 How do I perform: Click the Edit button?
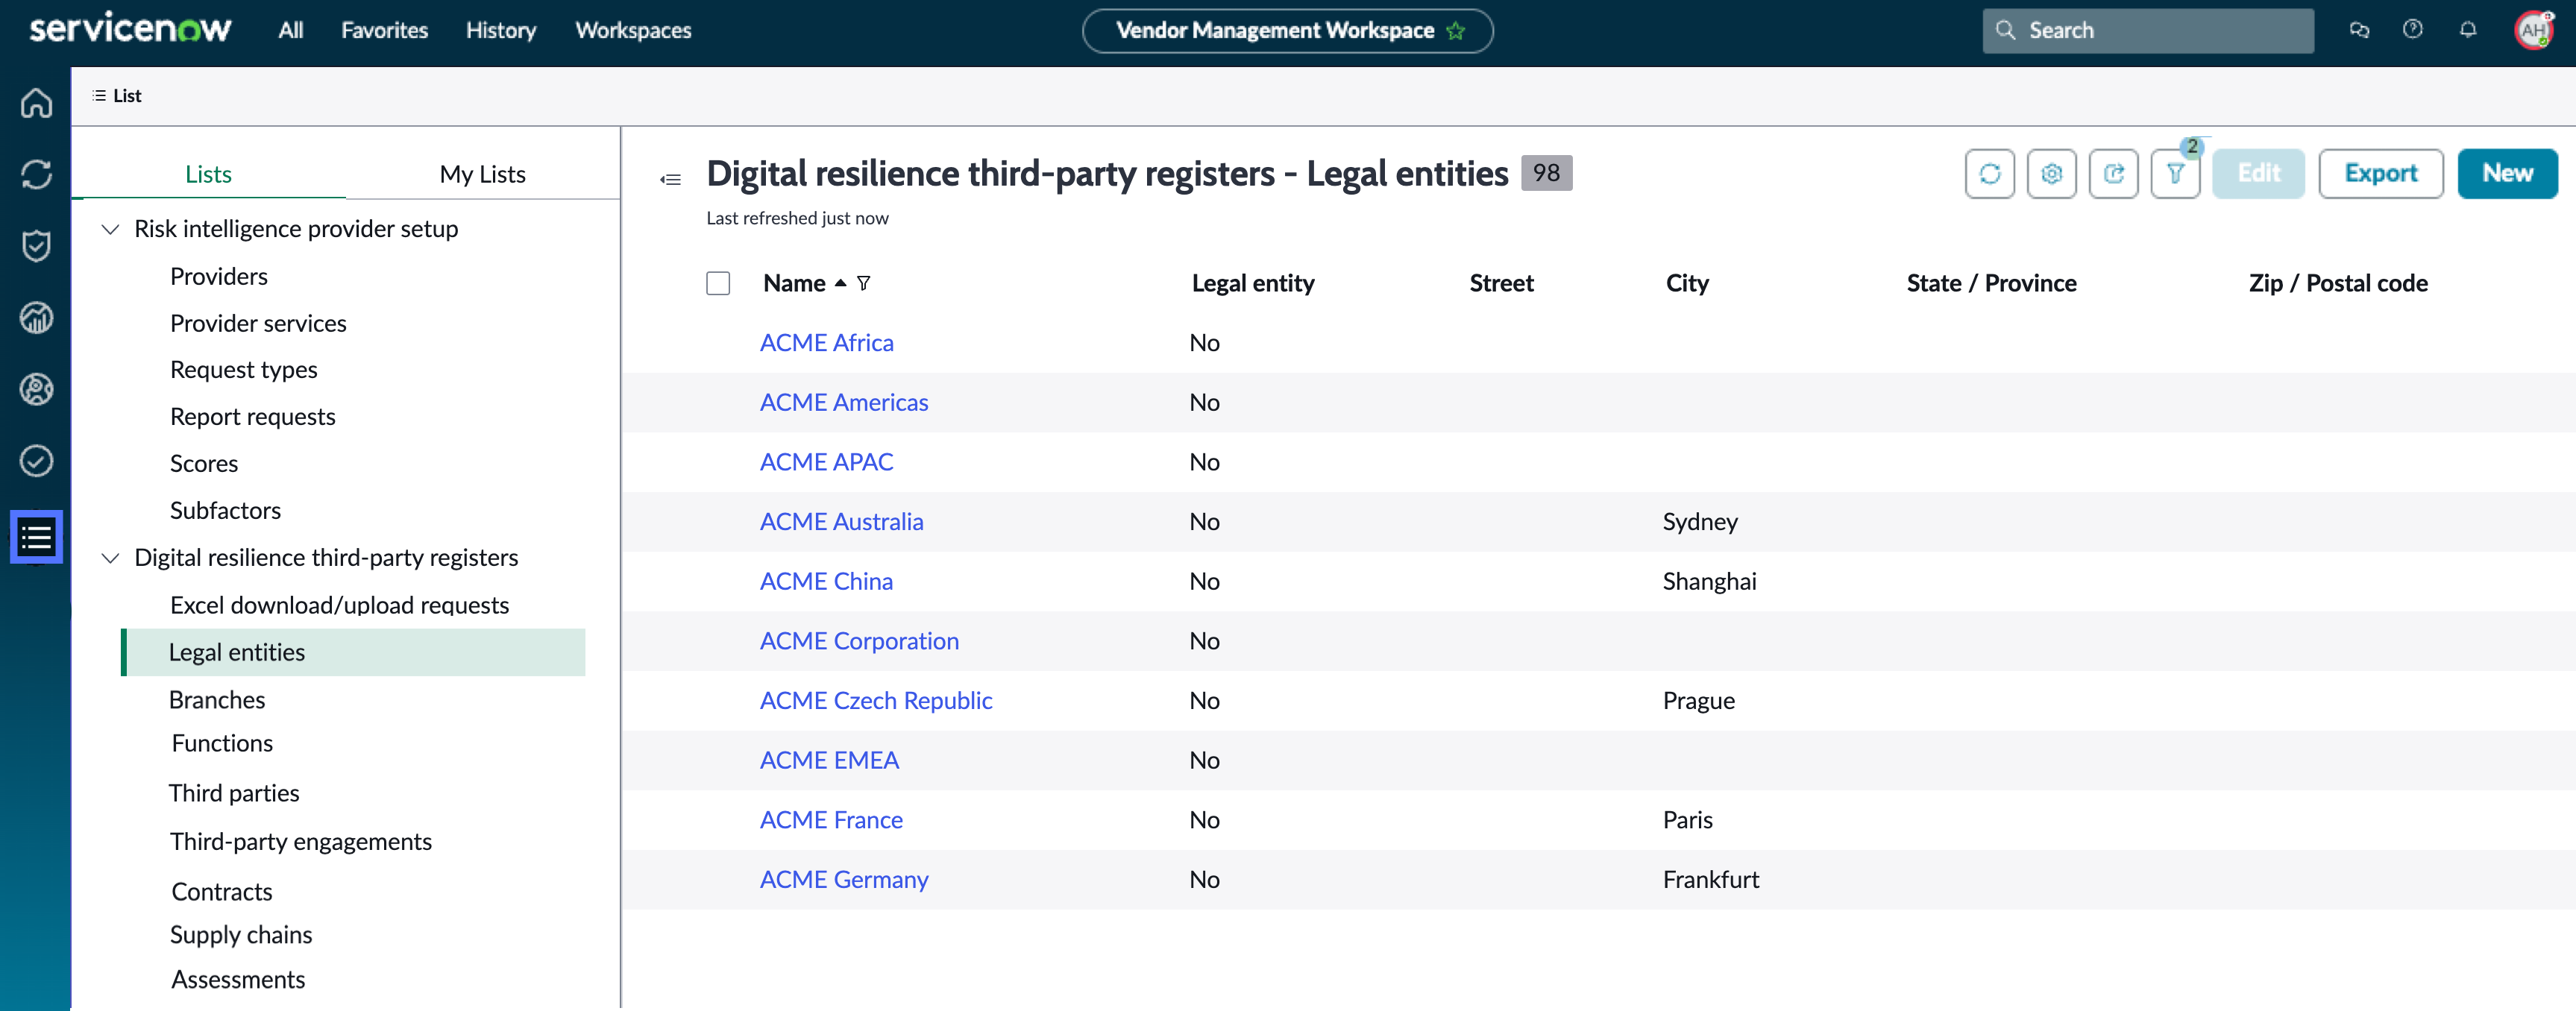[2258, 174]
